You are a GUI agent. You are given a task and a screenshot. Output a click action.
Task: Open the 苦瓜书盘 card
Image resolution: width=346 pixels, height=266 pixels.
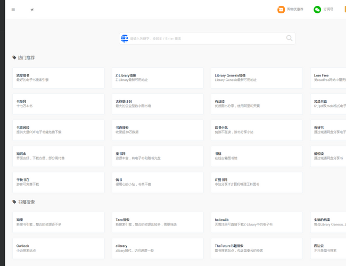[x=328, y=104]
